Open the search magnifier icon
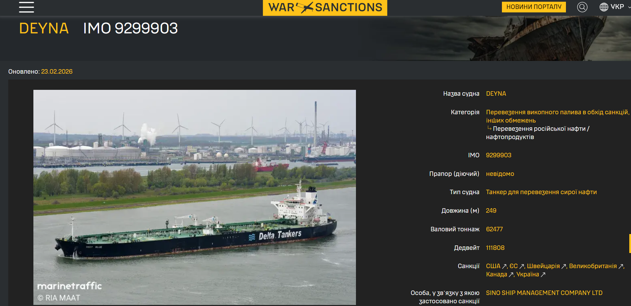Viewport: 631px width, 306px height. [582, 7]
